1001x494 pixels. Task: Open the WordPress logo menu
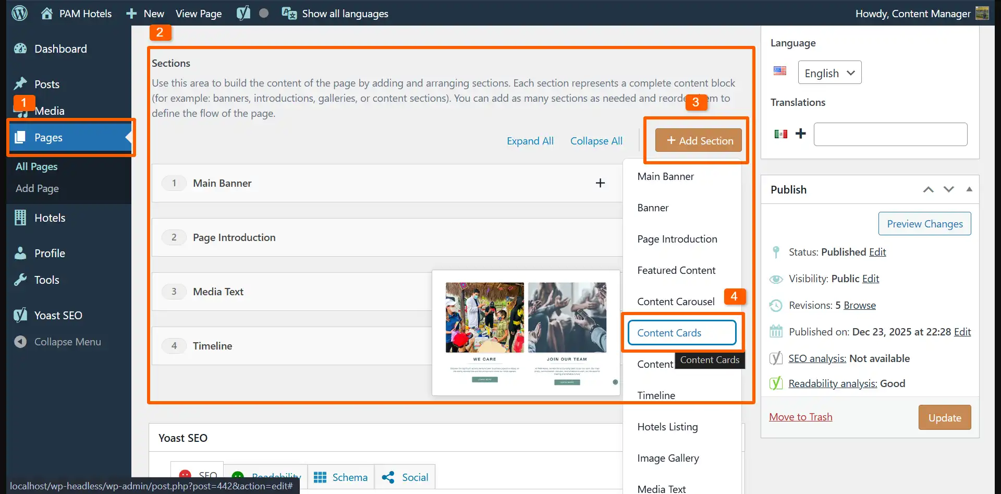coord(19,13)
